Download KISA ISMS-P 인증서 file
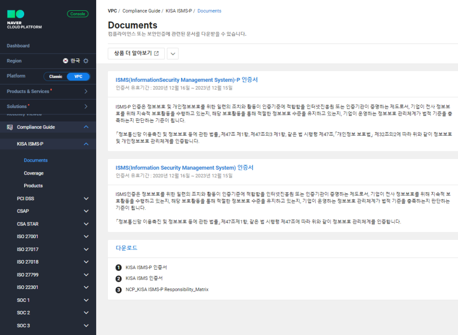Screen dimensions: 458x335 point(146,267)
